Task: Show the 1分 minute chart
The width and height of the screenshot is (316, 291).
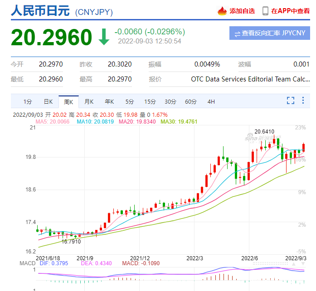Action: tap(28, 102)
